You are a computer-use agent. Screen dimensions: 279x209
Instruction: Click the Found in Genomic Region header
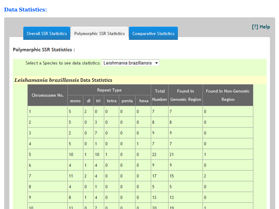pos(186,95)
